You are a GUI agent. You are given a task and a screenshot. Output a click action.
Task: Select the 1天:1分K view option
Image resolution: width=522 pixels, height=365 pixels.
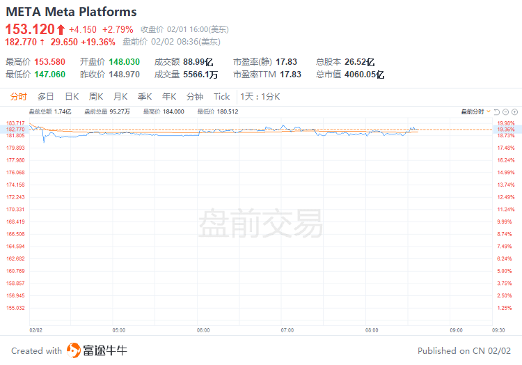coord(260,97)
